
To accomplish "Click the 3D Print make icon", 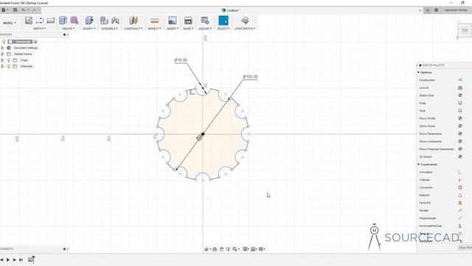I will click(188, 21).
